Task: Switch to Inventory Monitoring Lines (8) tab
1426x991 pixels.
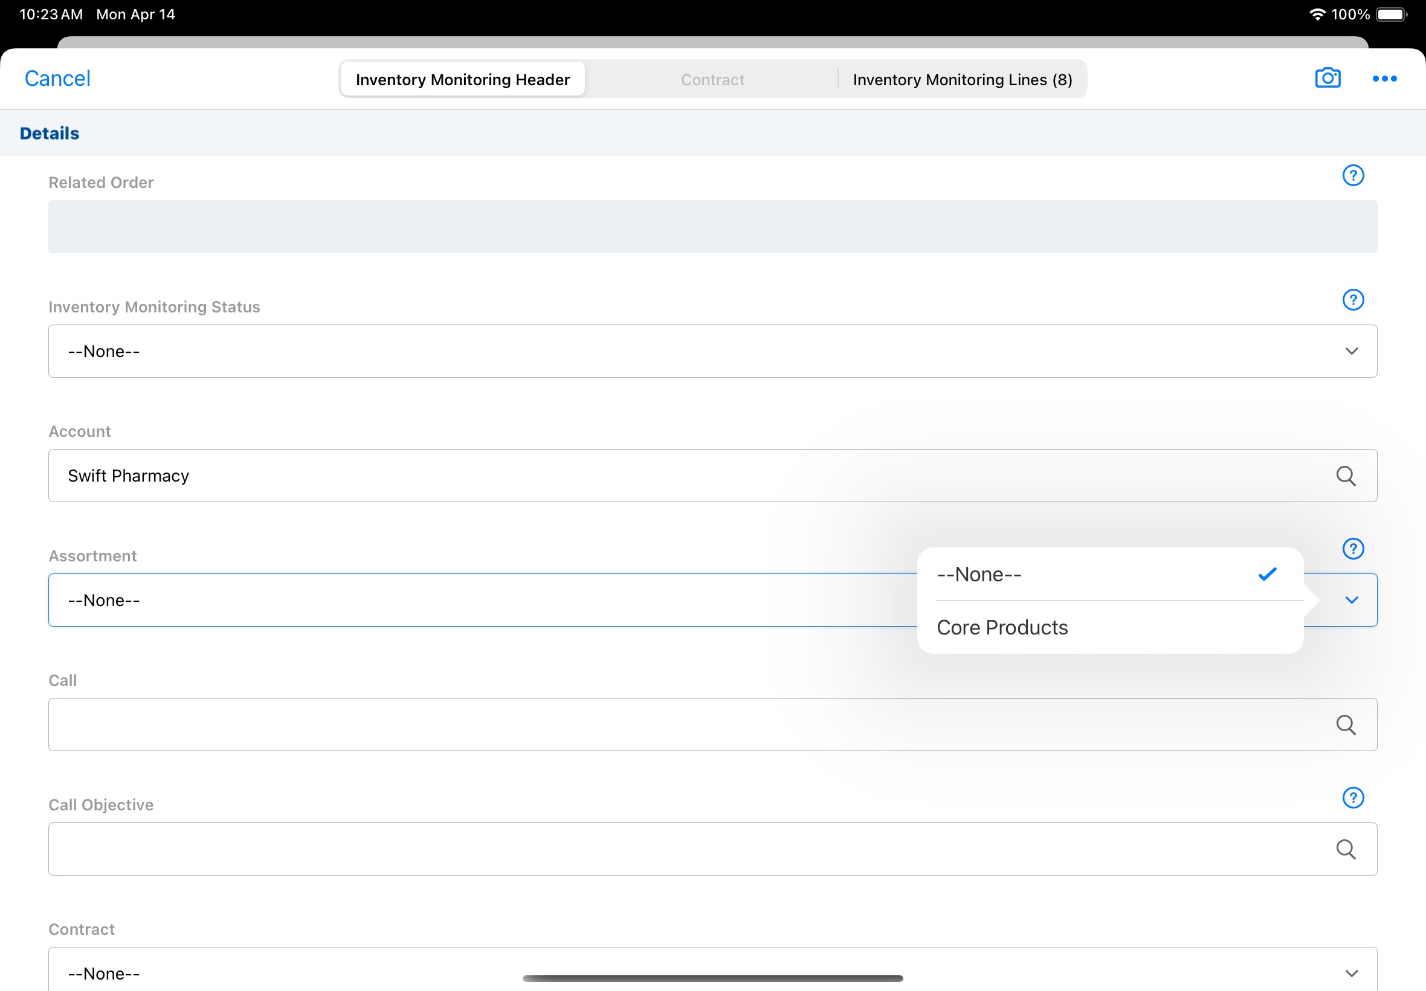Action: 961,80
